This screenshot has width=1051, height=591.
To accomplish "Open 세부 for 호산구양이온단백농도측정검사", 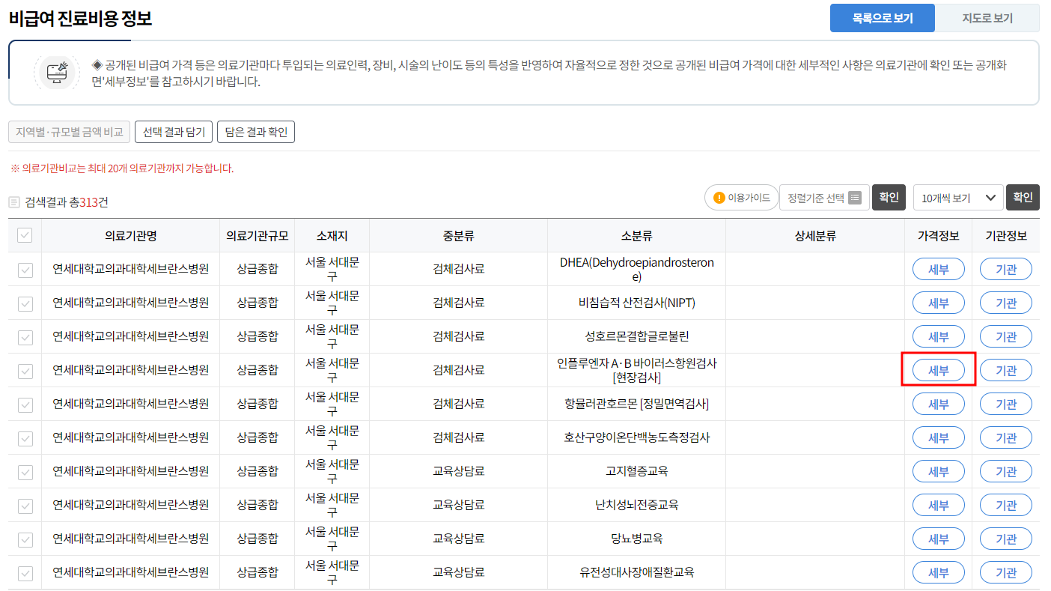I will click(x=939, y=438).
